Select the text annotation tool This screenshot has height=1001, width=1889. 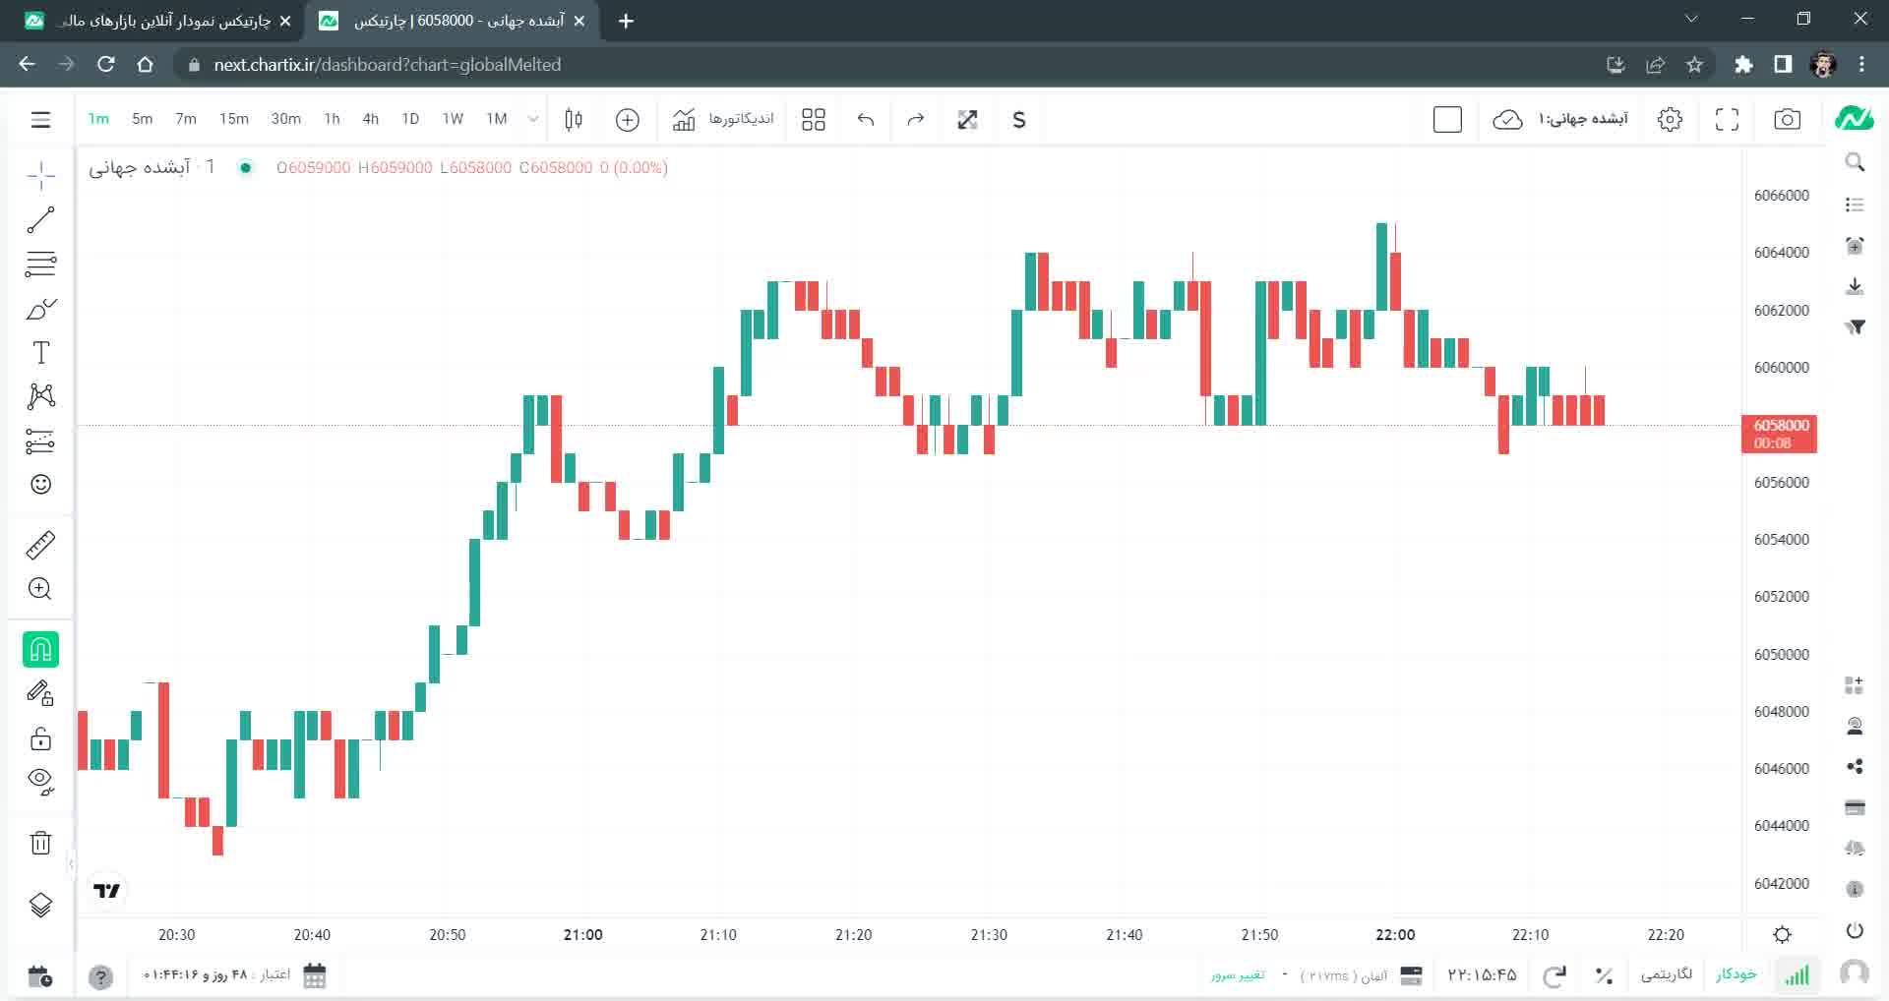[x=40, y=353]
